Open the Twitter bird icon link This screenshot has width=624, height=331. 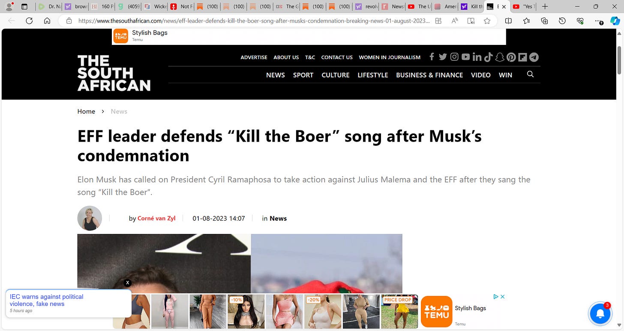pyautogui.click(x=443, y=57)
